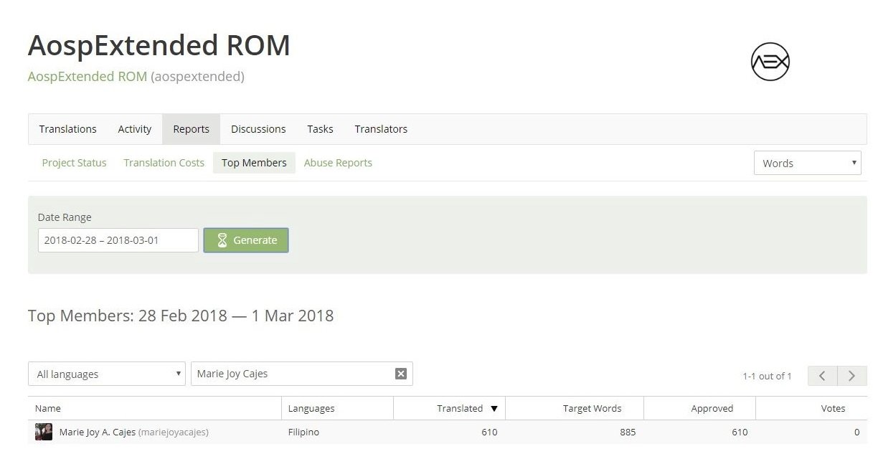Go to Project Status report
The width and height of the screenshot is (873, 454).
coord(74,163)
